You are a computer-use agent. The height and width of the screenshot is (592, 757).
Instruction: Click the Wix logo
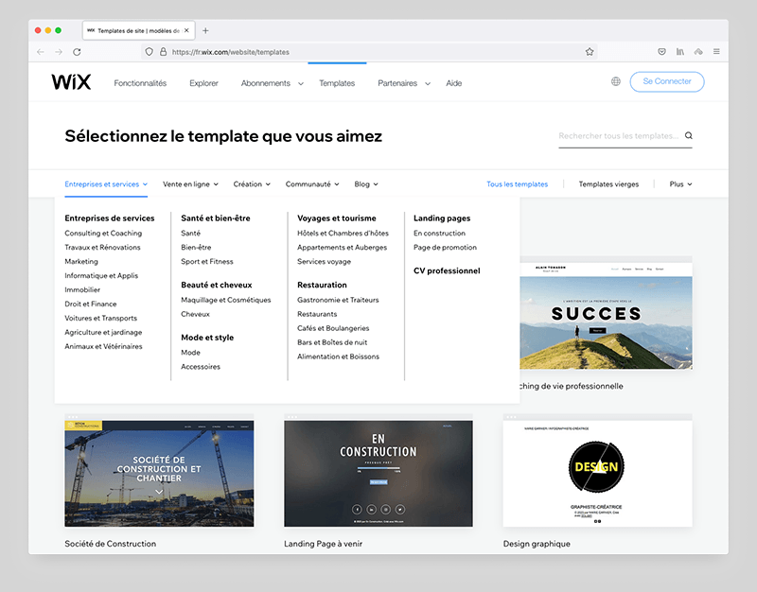(x=71, y=82)
